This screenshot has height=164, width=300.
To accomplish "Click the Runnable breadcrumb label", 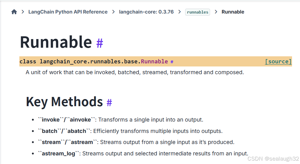I will click(233, 12).
